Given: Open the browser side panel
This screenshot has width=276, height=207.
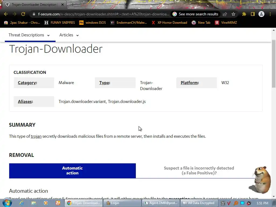Looking at the screenshot, I should (x=253, y=14).
